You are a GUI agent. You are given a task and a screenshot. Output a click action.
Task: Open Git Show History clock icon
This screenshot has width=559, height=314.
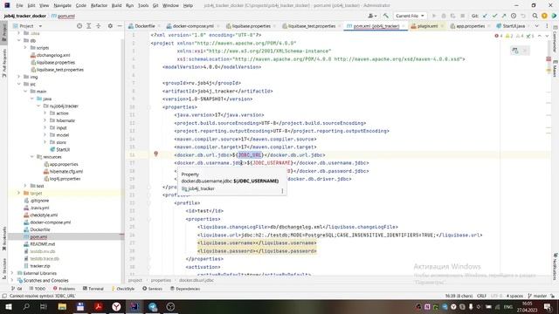pos(514,16)
